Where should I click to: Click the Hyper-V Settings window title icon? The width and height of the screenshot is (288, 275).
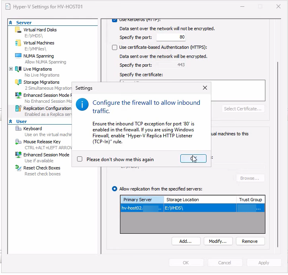(x=8, y=7)
